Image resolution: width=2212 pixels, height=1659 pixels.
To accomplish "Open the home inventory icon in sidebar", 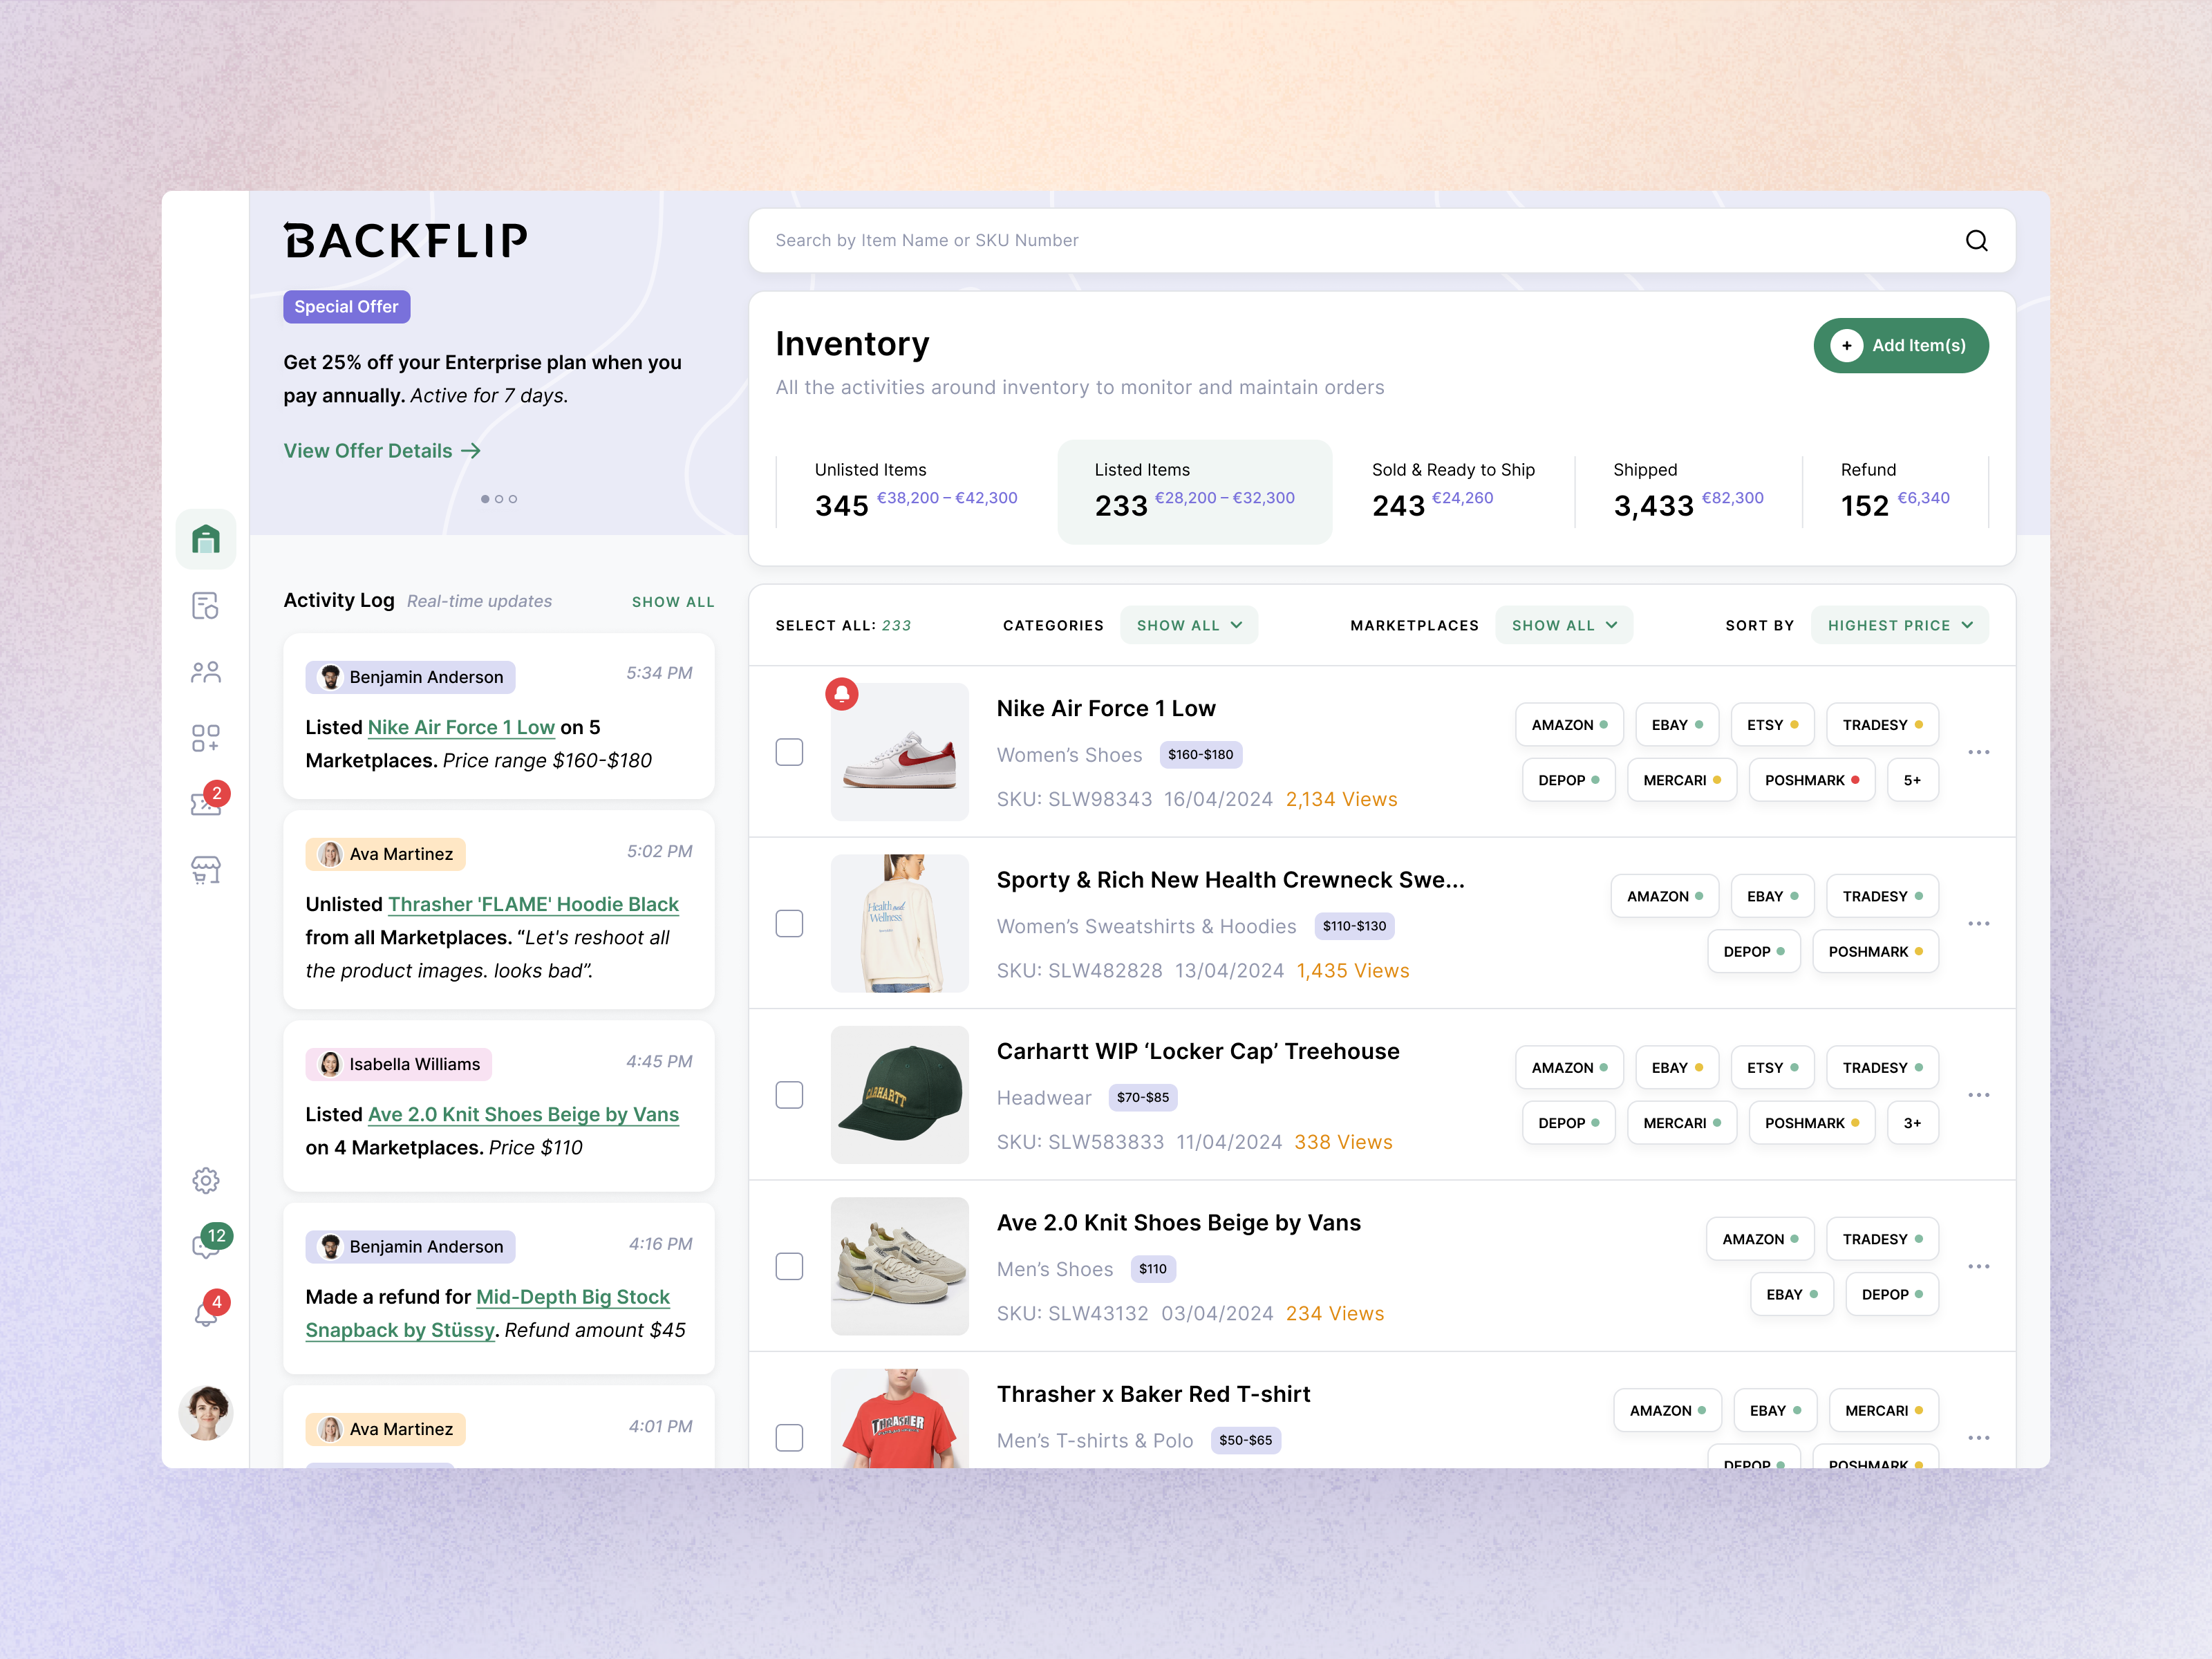I will click(206, 539).
